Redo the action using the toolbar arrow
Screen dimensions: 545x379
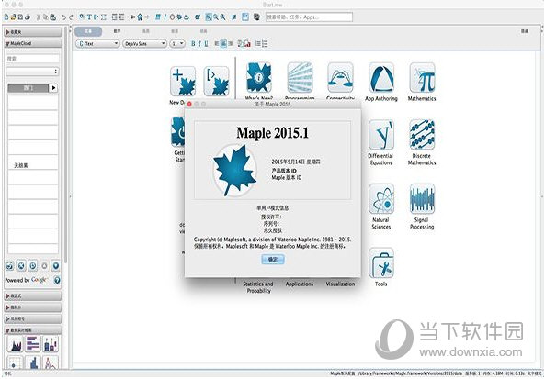(x=71, y=17)
